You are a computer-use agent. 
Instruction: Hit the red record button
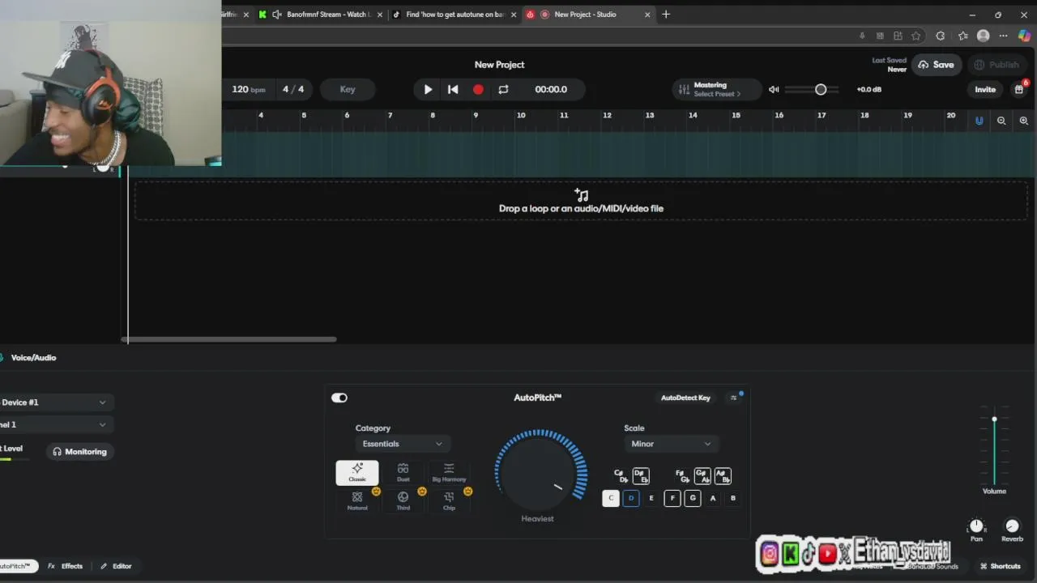pos(478,89)
